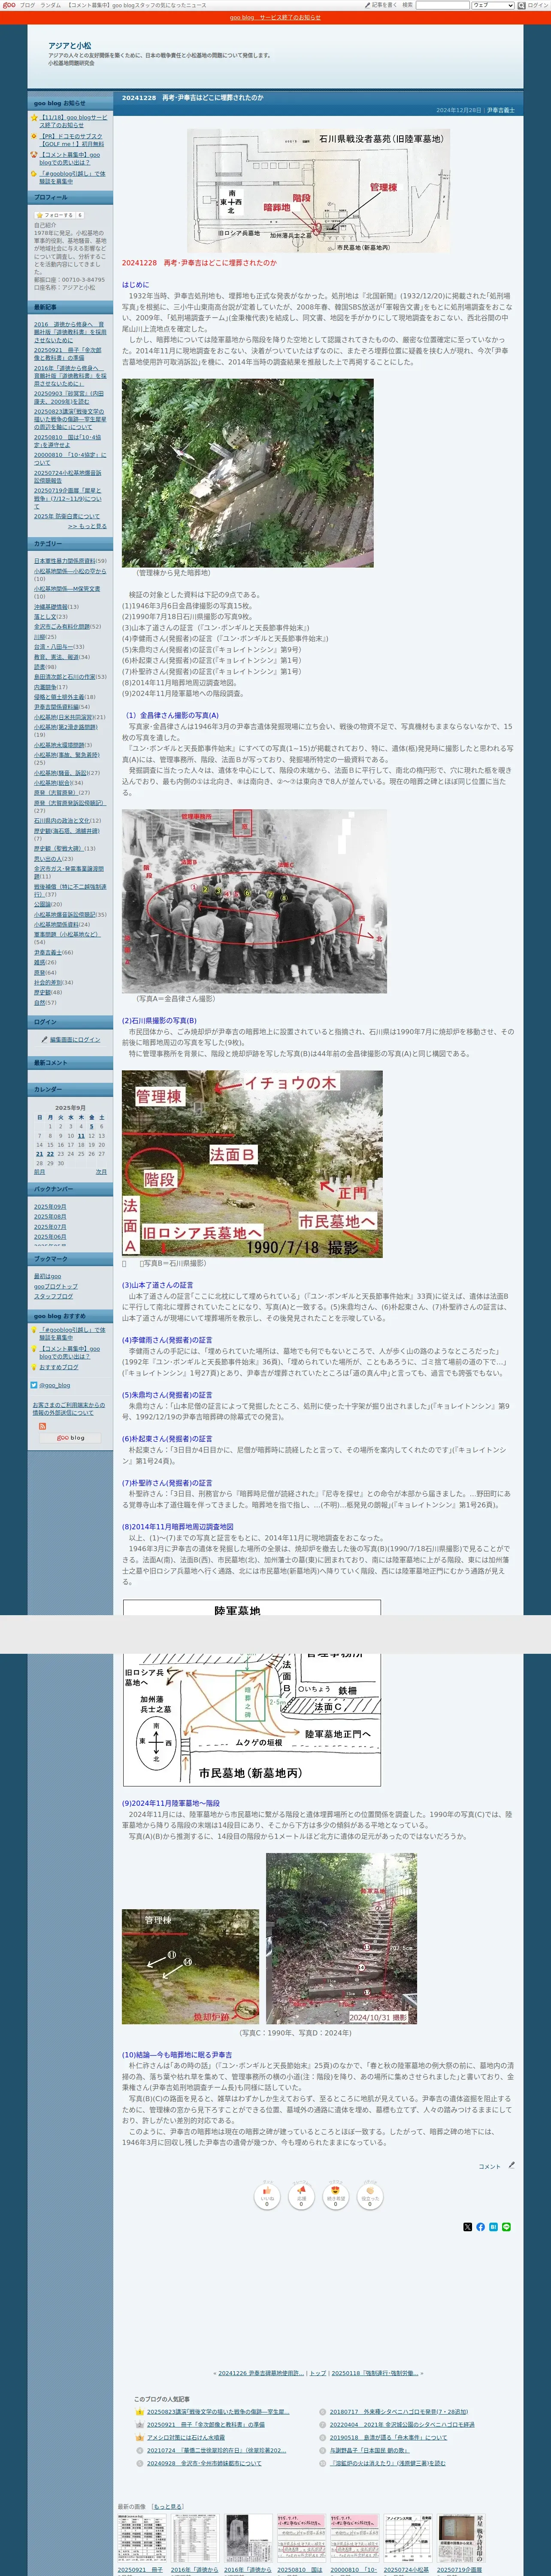Share the post via LINE
Viewport: 551px width, 2576px height.
pos(506,2227)
